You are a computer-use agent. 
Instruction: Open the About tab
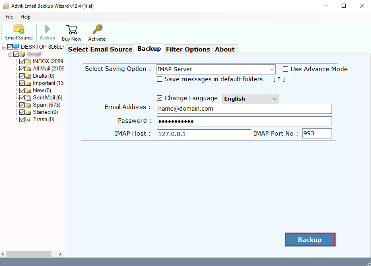(225, 49)
